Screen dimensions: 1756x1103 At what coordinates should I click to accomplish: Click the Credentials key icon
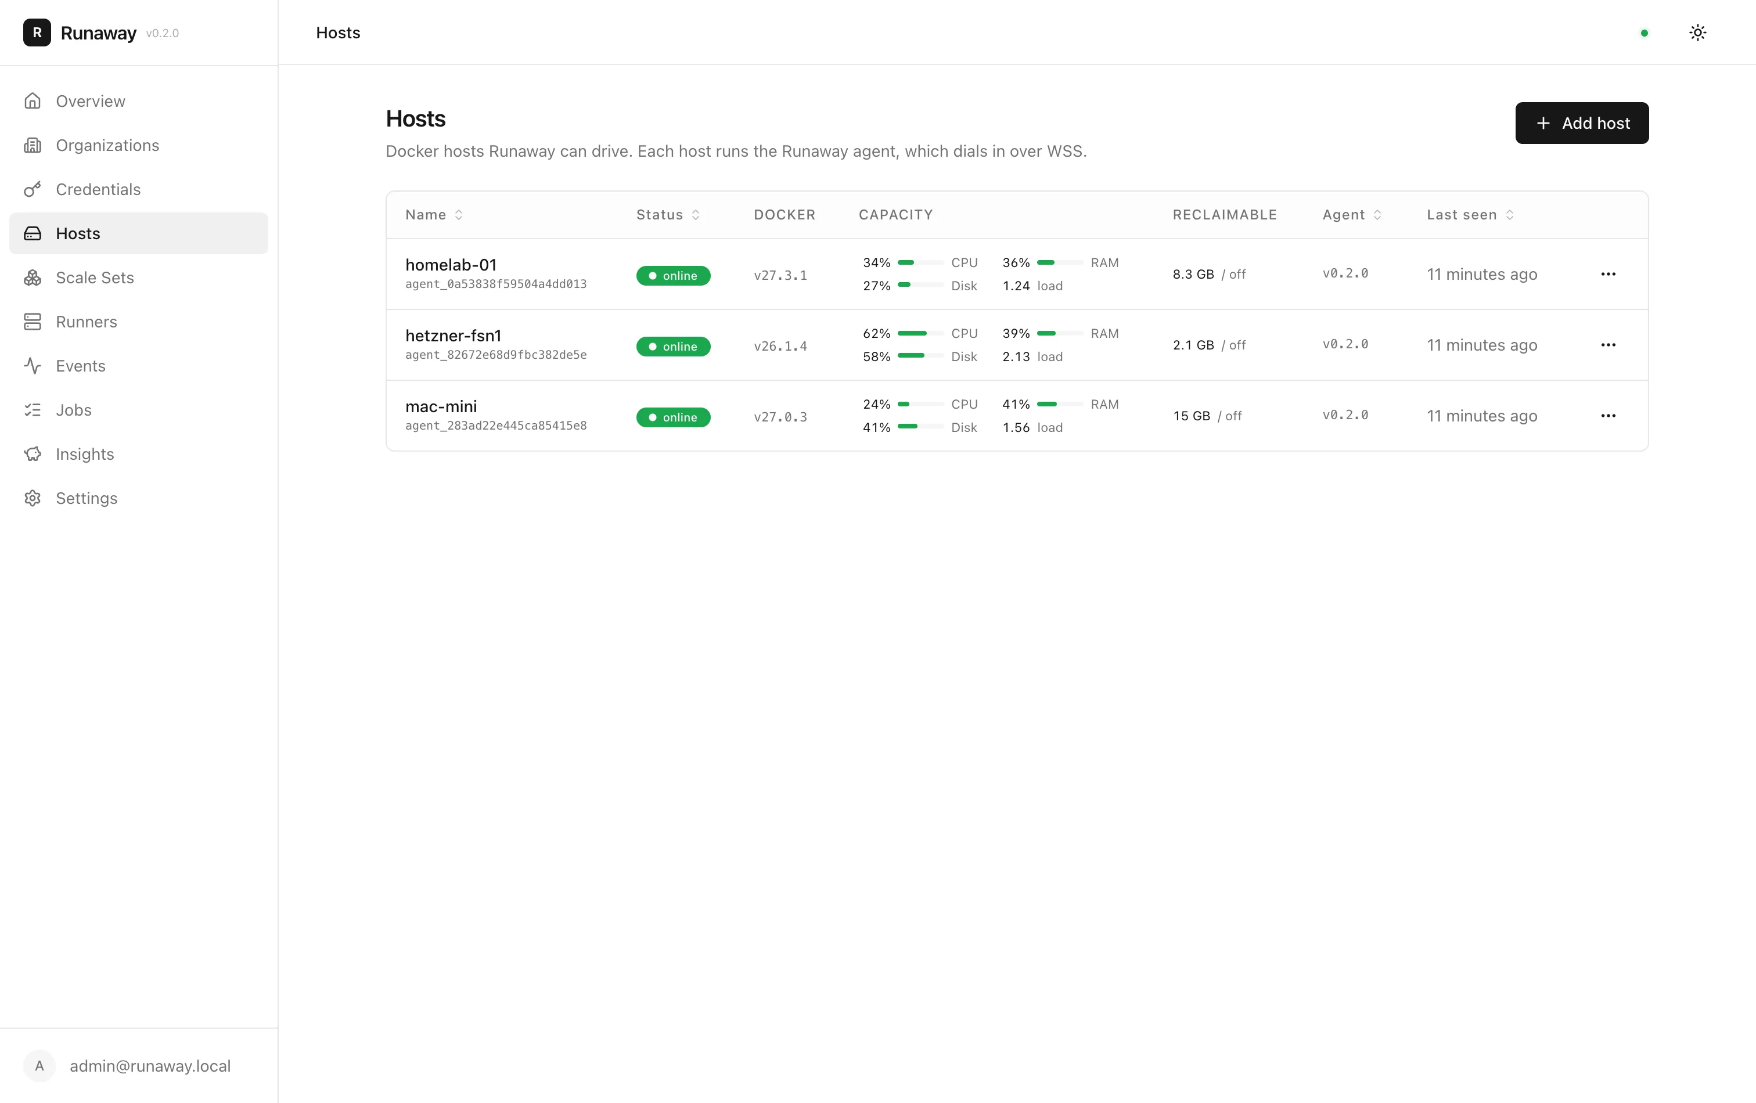[32, 190]
